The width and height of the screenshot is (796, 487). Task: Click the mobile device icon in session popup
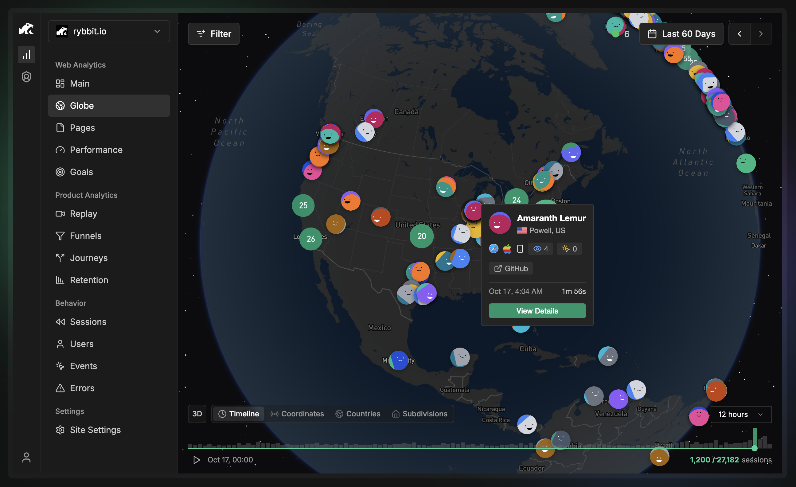520,249
